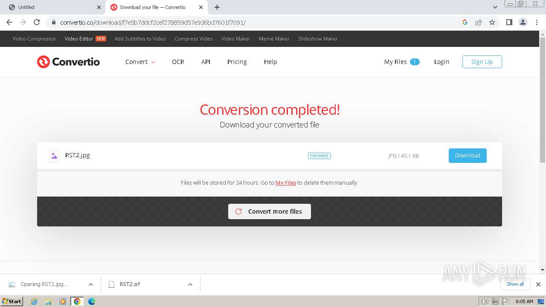Open Windows Media Player from taskbar

(x=63, y=301)
